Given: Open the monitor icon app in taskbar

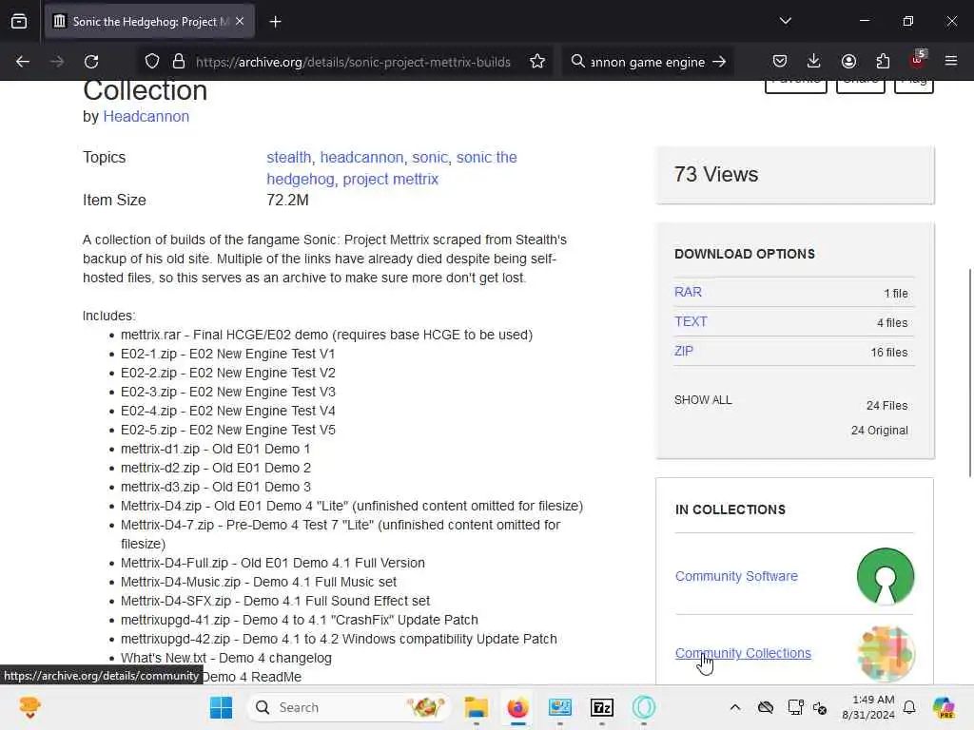Looking at the screenshot, I should (x=559, y=707).
